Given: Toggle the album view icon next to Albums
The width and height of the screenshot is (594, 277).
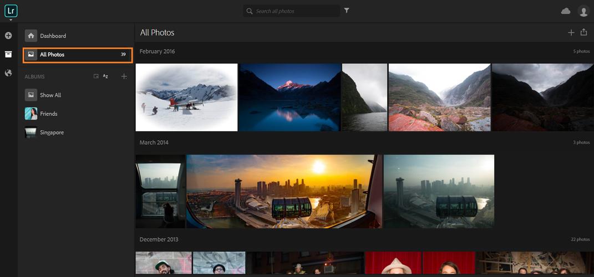Looking at the screenshot, I should tap(96, 76).
